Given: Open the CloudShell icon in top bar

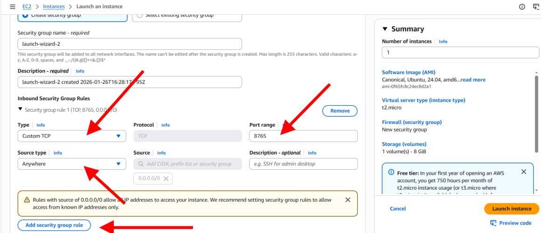Looking at the screenshot, I should [x=536, y=7].
